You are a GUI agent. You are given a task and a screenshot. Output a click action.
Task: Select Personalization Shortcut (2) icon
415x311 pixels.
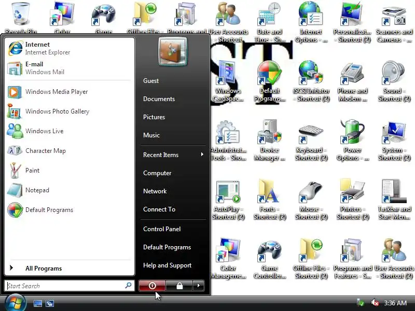352,22
